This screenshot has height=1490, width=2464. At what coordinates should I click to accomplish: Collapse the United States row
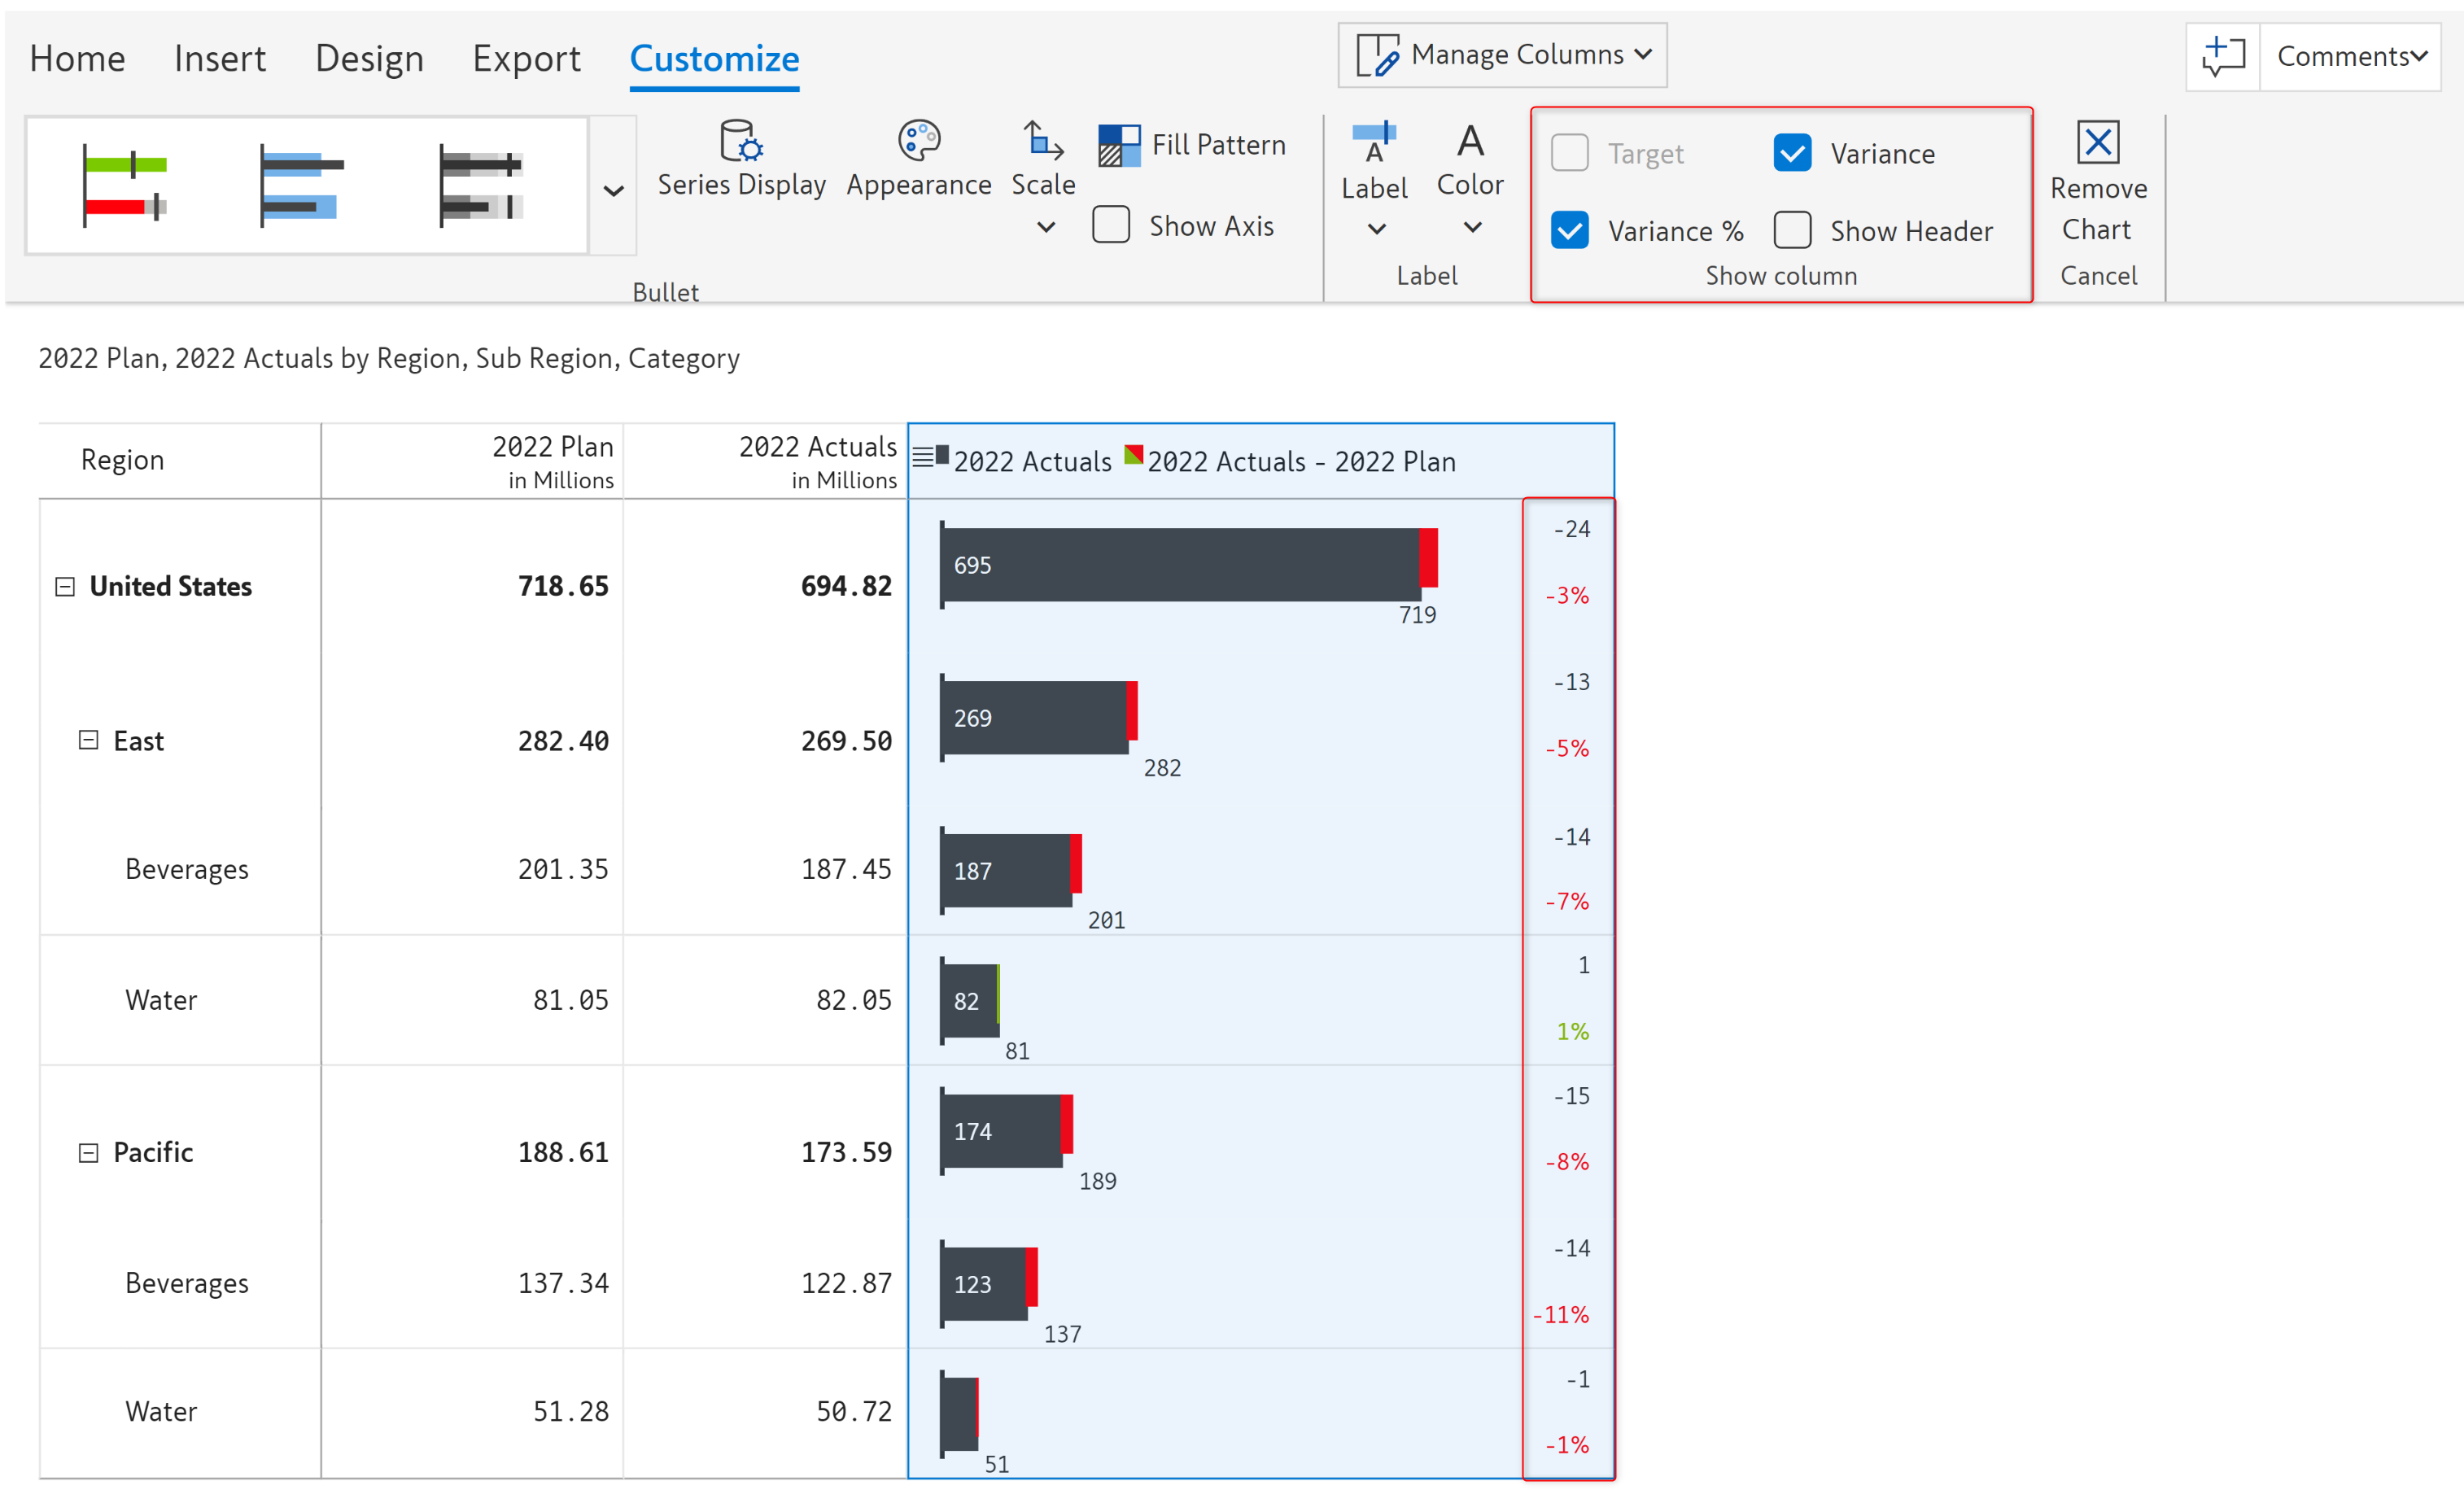(x=65, y=586)
